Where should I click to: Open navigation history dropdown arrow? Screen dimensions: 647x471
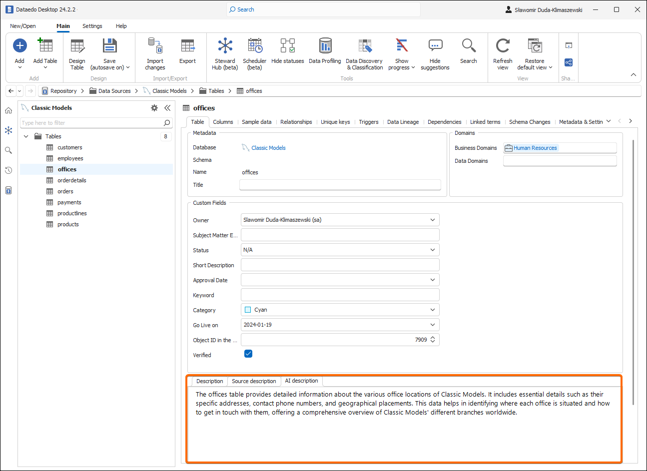(x=19, y=91)
